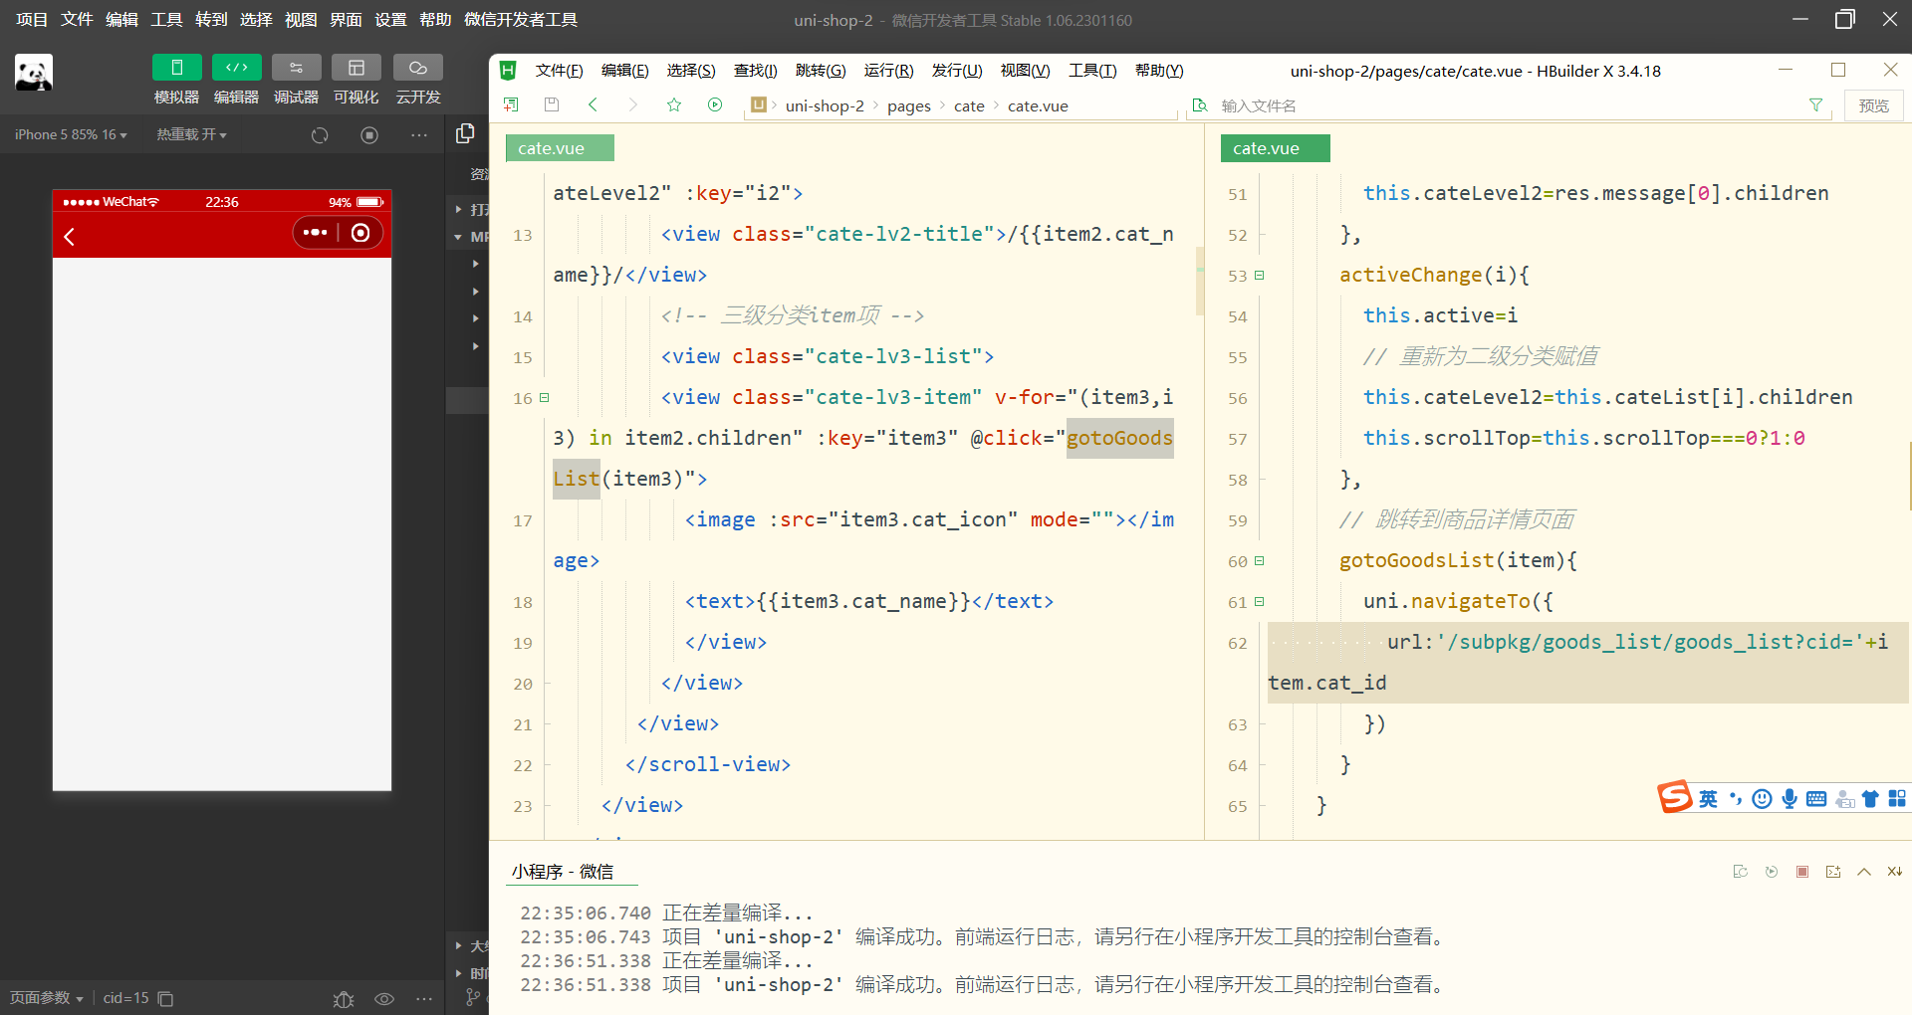Click the save file icon in HBuilder X toolbar
This screenshot has height=1015, width=1912.
pos(551,103)
